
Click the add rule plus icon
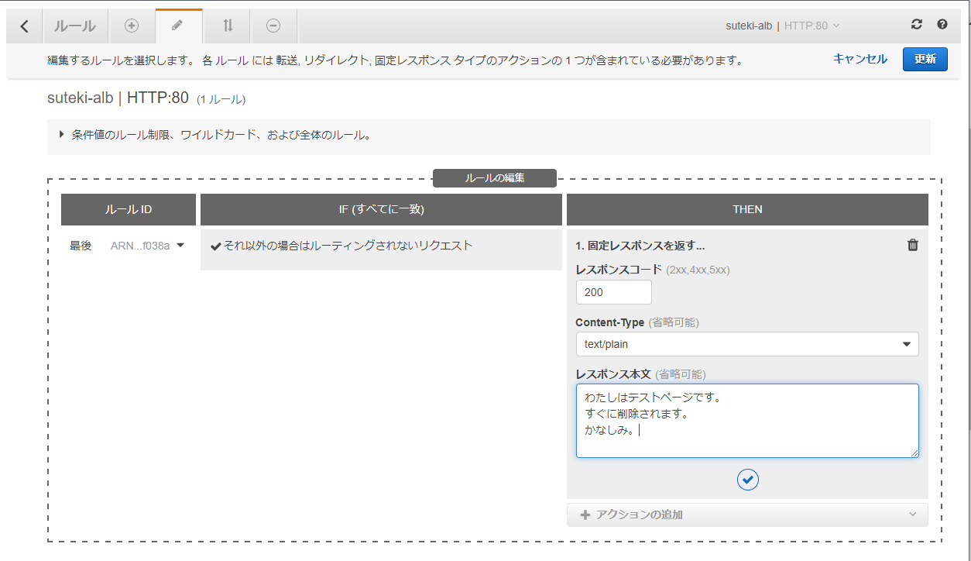pyautogui.click(x=132, y=26)
